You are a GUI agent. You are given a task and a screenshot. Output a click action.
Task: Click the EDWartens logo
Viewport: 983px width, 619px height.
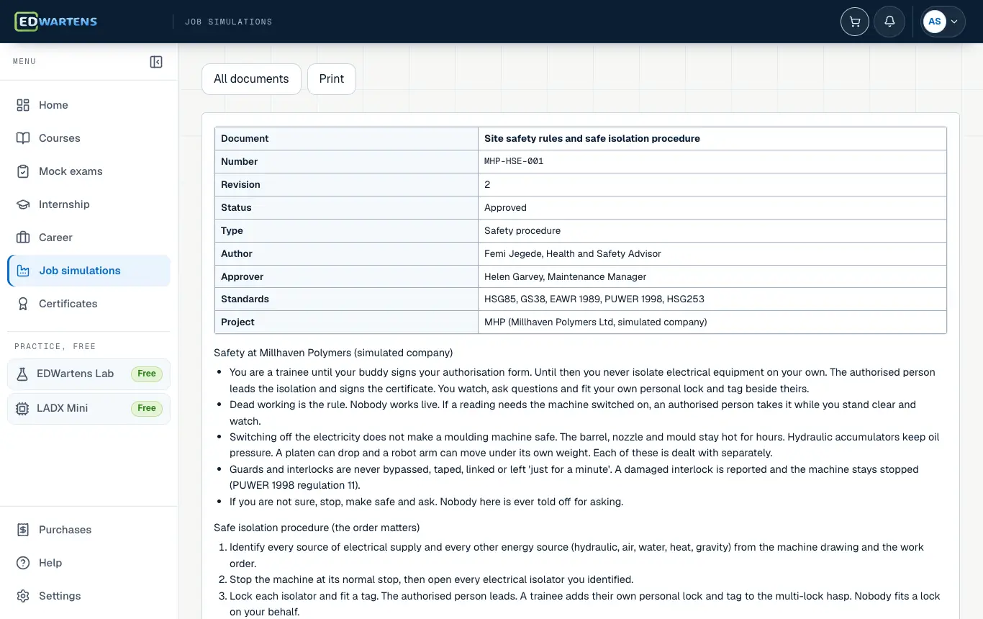tap(56, 22)
